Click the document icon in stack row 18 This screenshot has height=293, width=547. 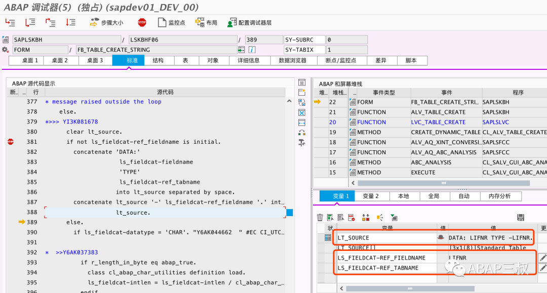tap(353, 142)
